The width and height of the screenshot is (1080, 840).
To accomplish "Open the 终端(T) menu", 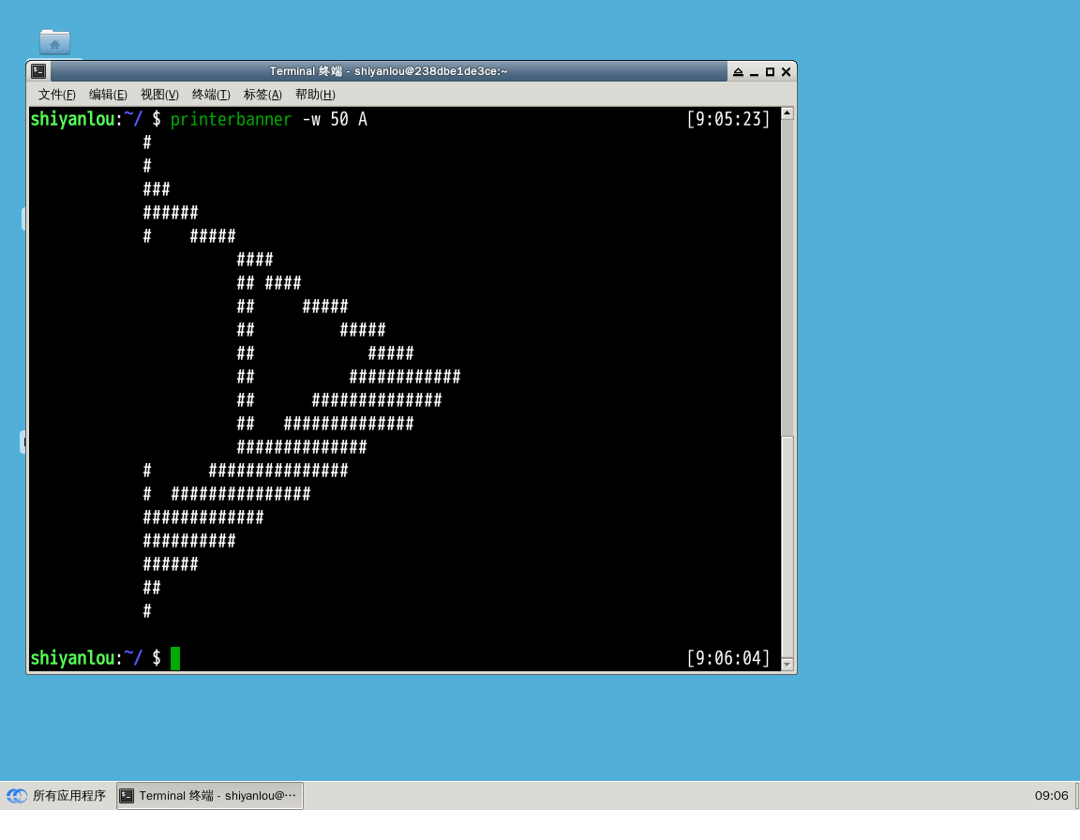I will point(211,95).
